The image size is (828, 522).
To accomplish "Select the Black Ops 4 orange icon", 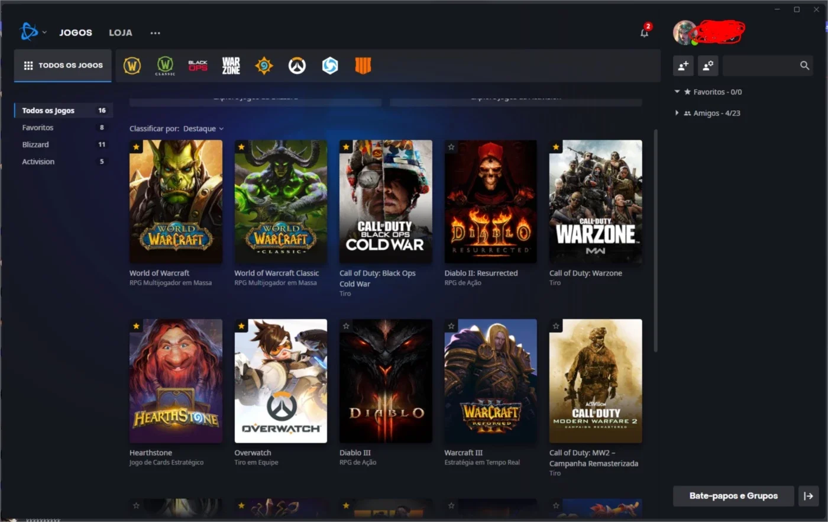I will pyautogui.click(x=363, y=66).
